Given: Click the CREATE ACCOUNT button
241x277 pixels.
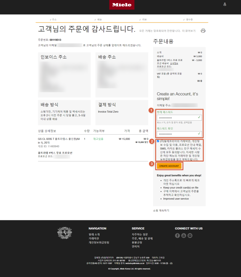Looking at the screenshot, I should click(x=169, y=166).
